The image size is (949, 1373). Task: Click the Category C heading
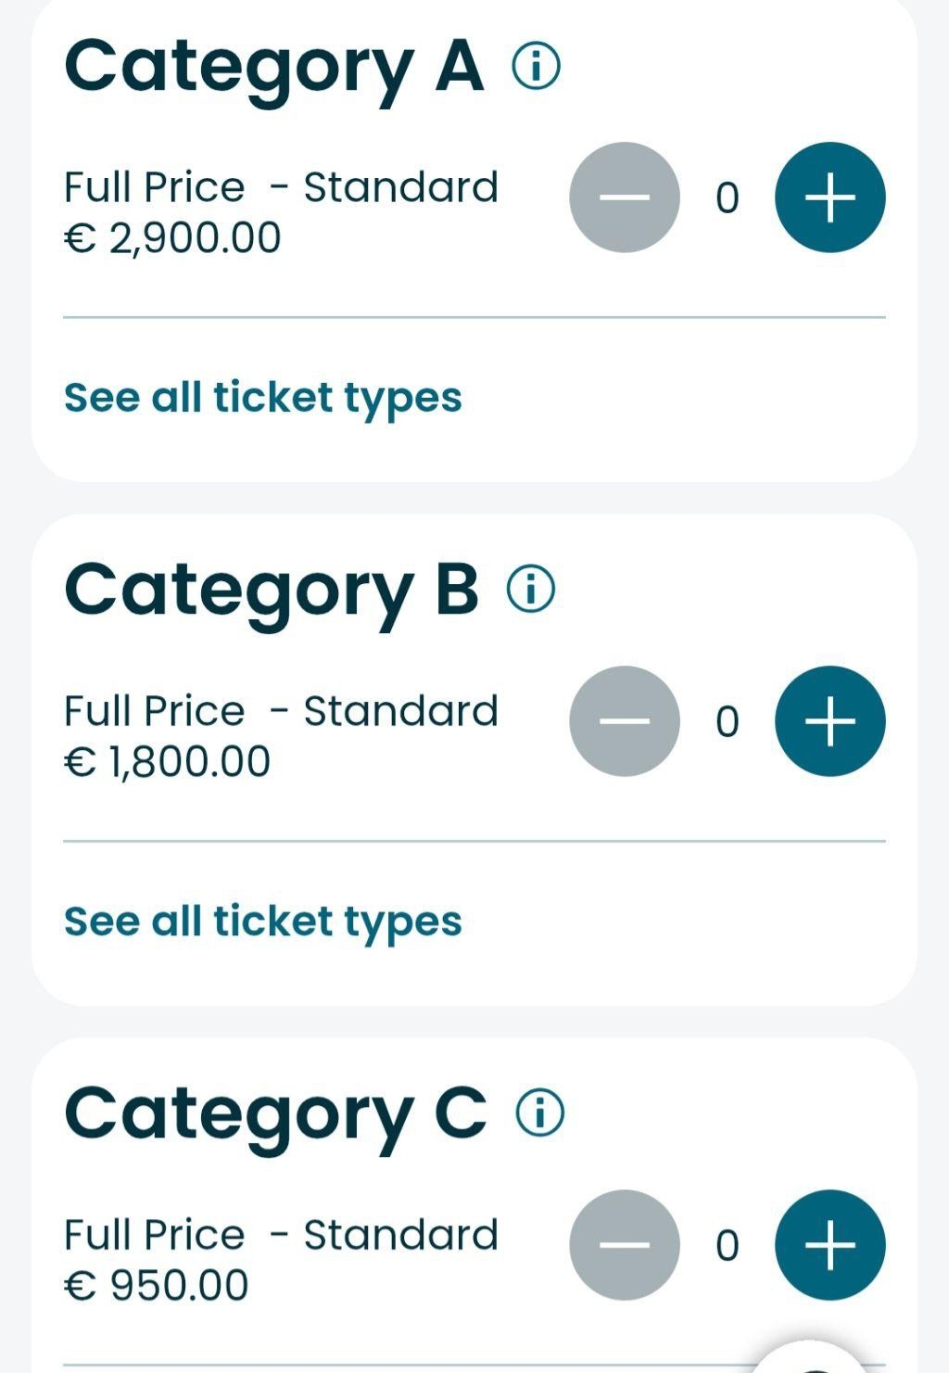point(275,1115)
